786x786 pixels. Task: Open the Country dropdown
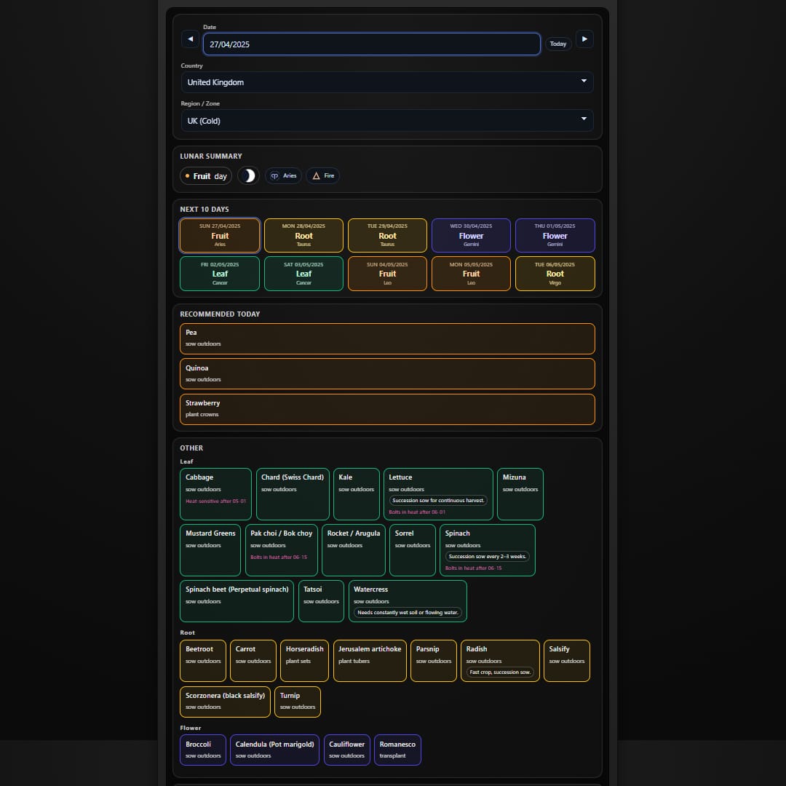(386, 82)
